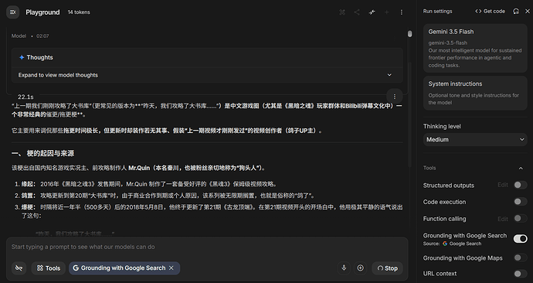The image size is (533, 283).
Task: Click the Run settings heading
Action: [x=437, y=12]
